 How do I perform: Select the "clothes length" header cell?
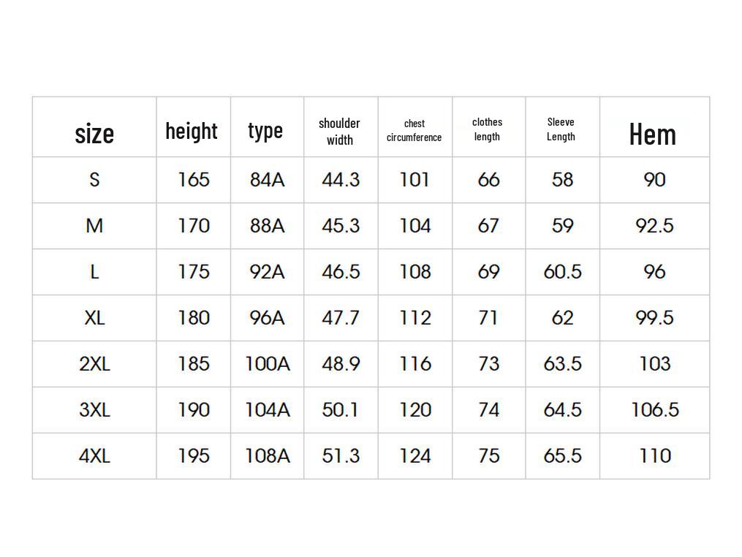tap(487, 129)
